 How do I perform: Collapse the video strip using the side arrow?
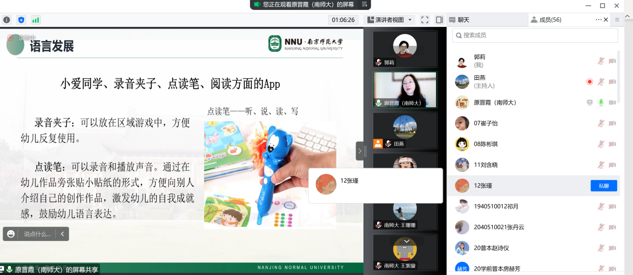(361, 151)
